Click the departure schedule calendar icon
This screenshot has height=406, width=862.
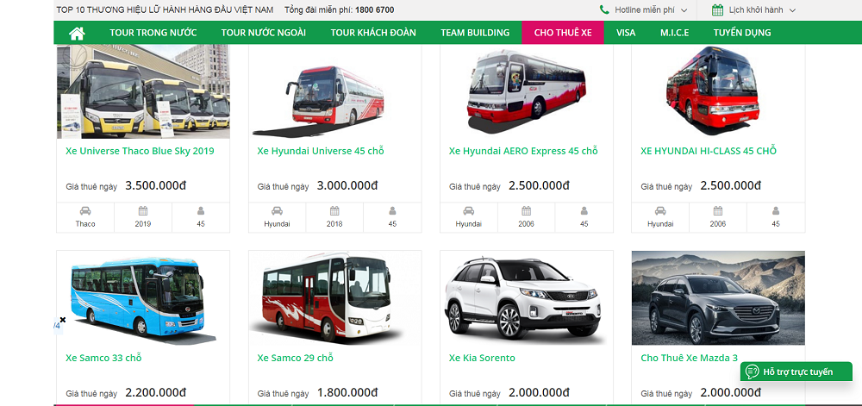point(717,9)
